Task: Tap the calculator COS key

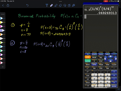Action: coord(101,68)
